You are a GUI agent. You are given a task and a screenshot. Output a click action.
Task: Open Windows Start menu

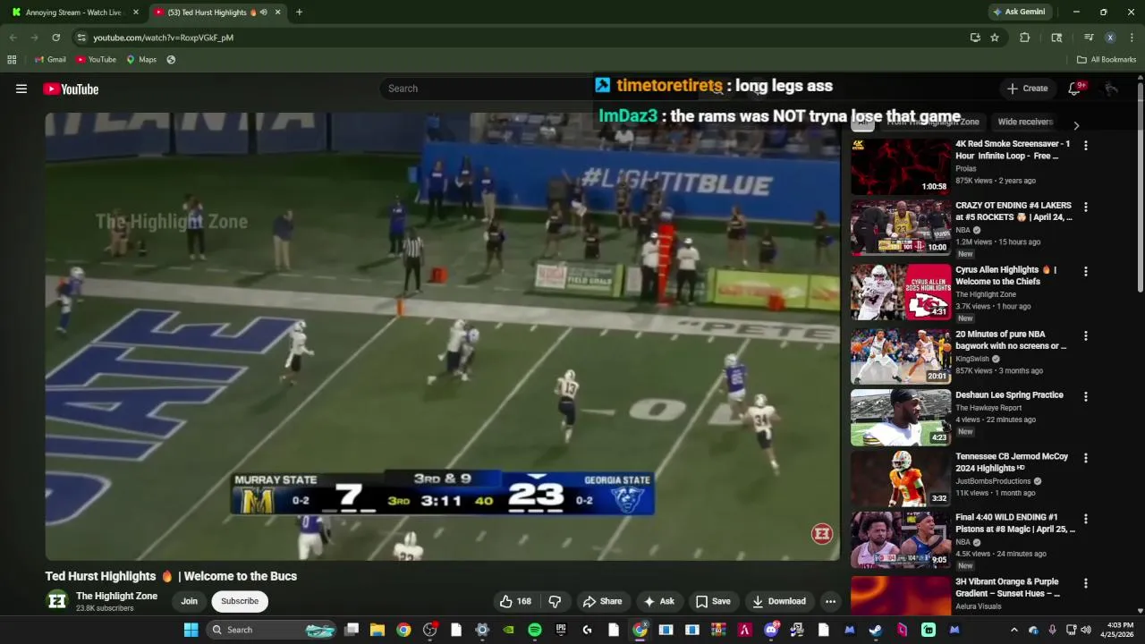(x=191, y=630)
